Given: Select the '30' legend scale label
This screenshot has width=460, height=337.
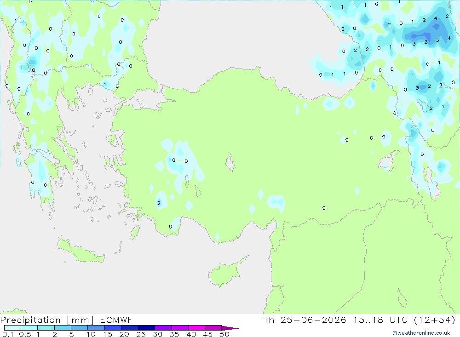Looking at the screenshot, I should [157, 334].
